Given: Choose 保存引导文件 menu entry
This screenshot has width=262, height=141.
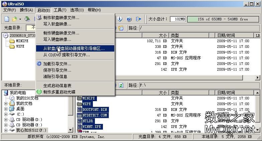Looking at the screenshot, I should (75, 70).
